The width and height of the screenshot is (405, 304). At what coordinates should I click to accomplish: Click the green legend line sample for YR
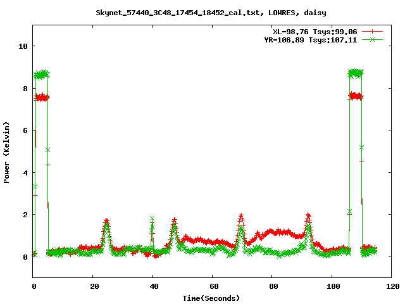click(x=372, y=40)
